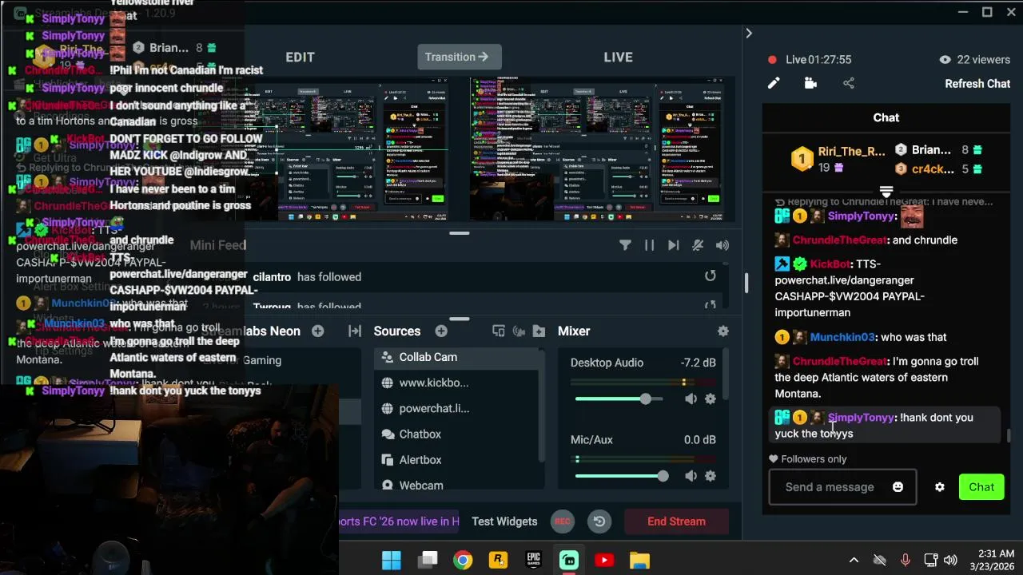1023x575 pixels.
Task: Click the Transition button in Studio Mode
Action: point(459,57)
